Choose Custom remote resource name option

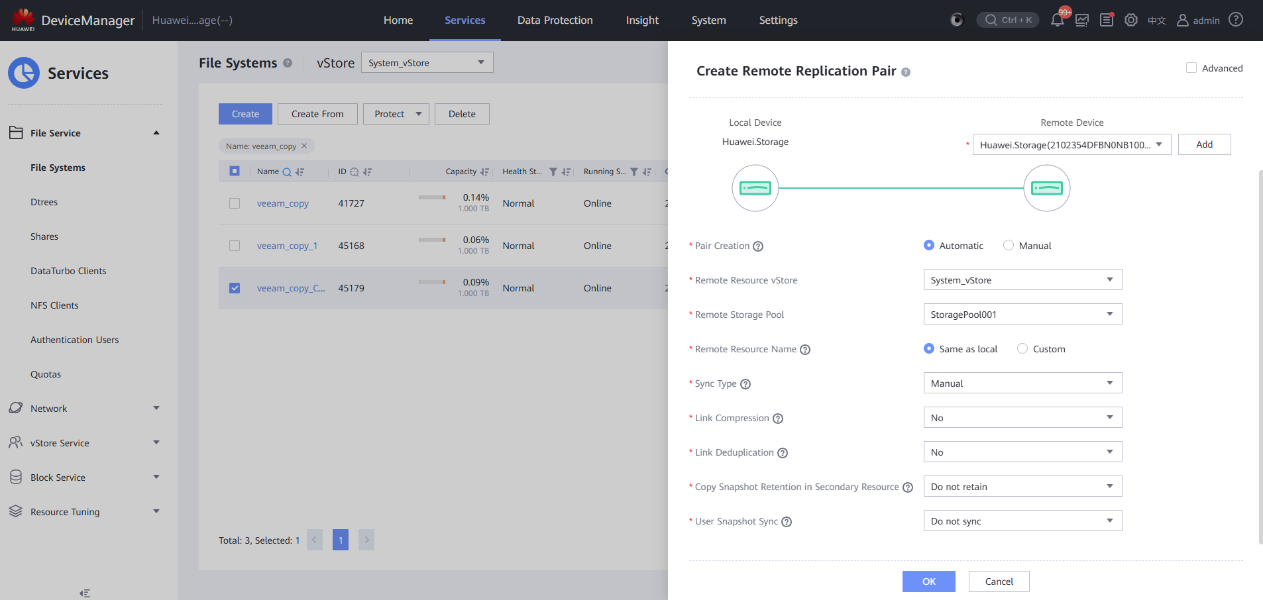tap(1022, 348)
